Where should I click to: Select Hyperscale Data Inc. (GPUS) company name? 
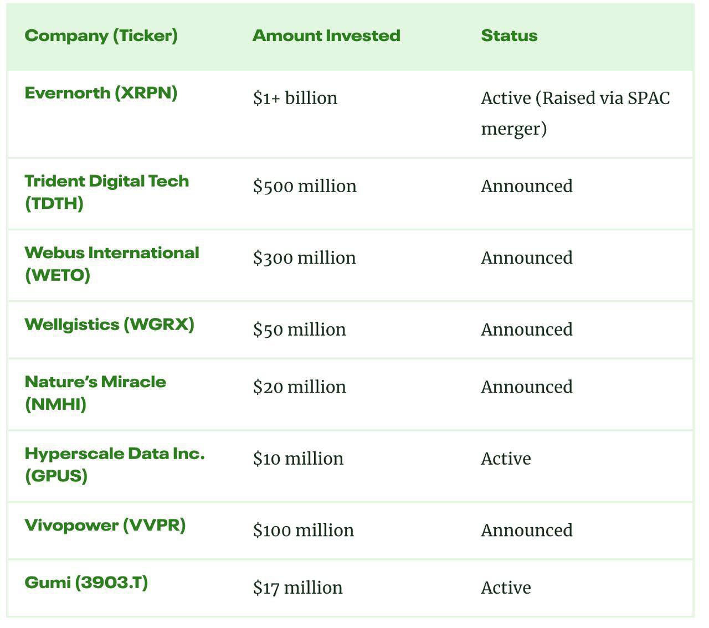point(114,464)
